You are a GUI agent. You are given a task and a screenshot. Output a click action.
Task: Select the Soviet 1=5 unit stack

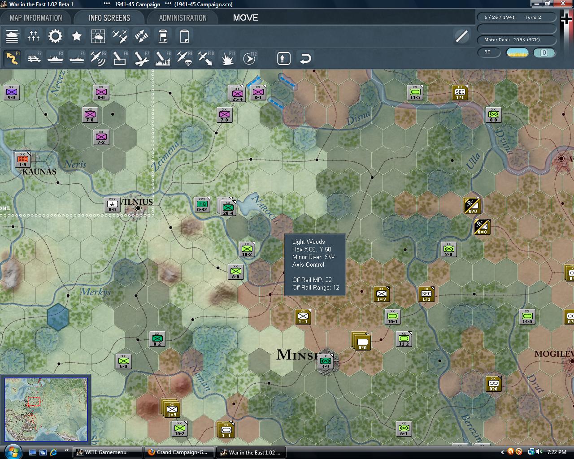171,408
